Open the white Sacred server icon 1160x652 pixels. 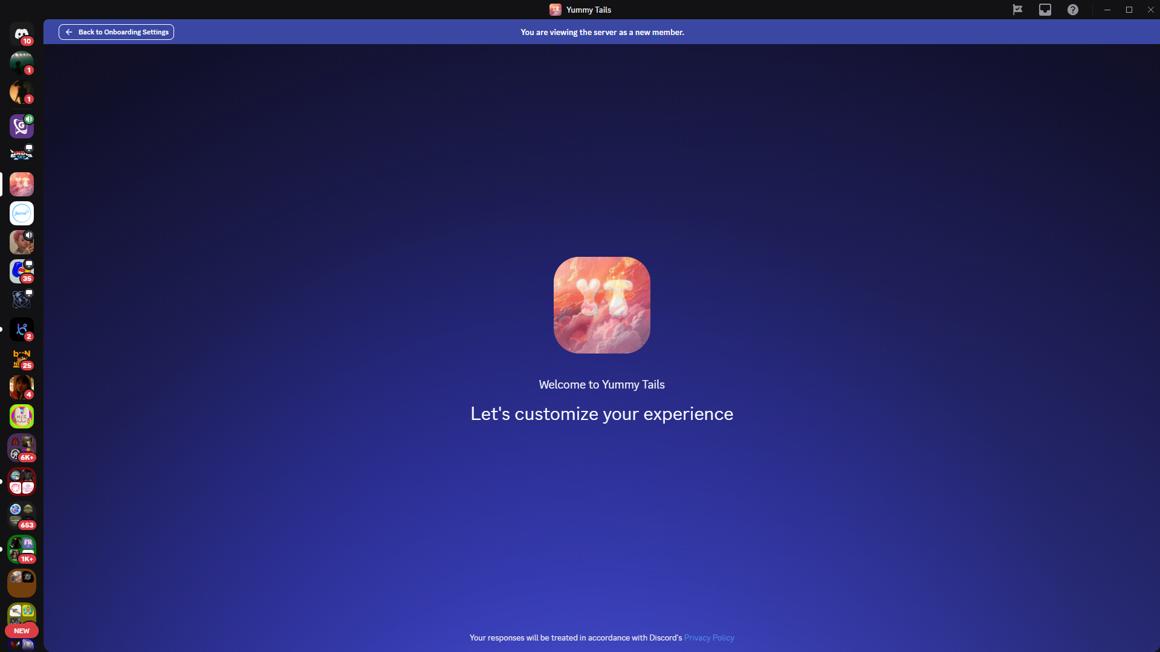pyautogui.click(x=22, y=213)
